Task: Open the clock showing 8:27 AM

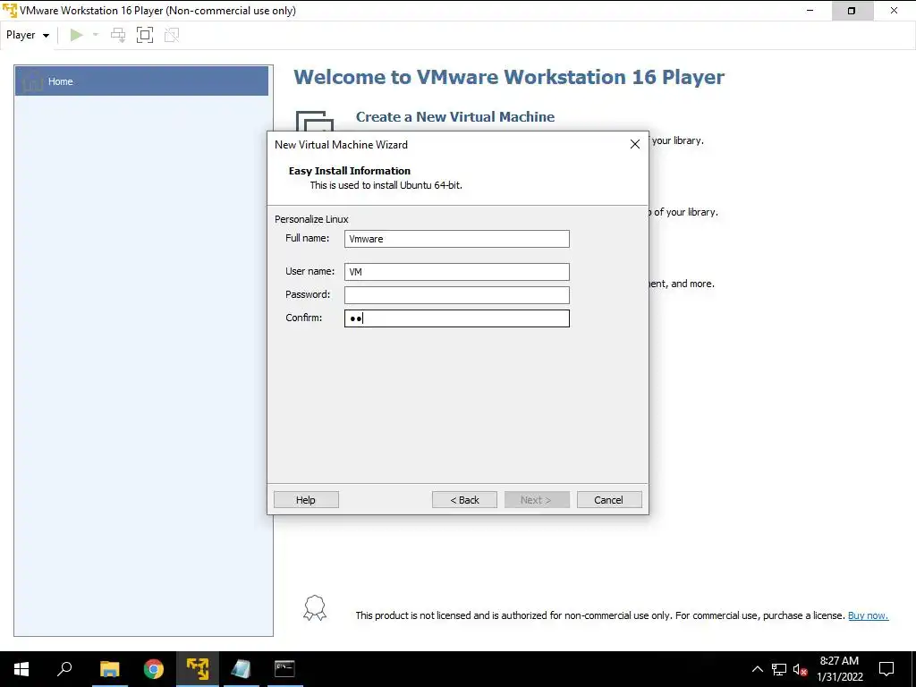Action: (x=839, y=669)
